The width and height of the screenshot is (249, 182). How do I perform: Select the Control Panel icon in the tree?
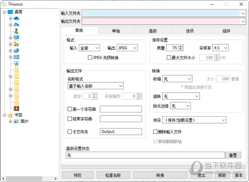[x=17, y=57]
